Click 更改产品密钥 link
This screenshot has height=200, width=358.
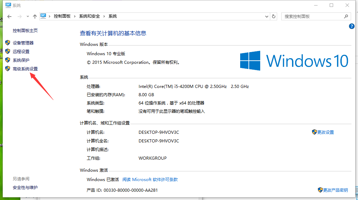pos(336,190)
